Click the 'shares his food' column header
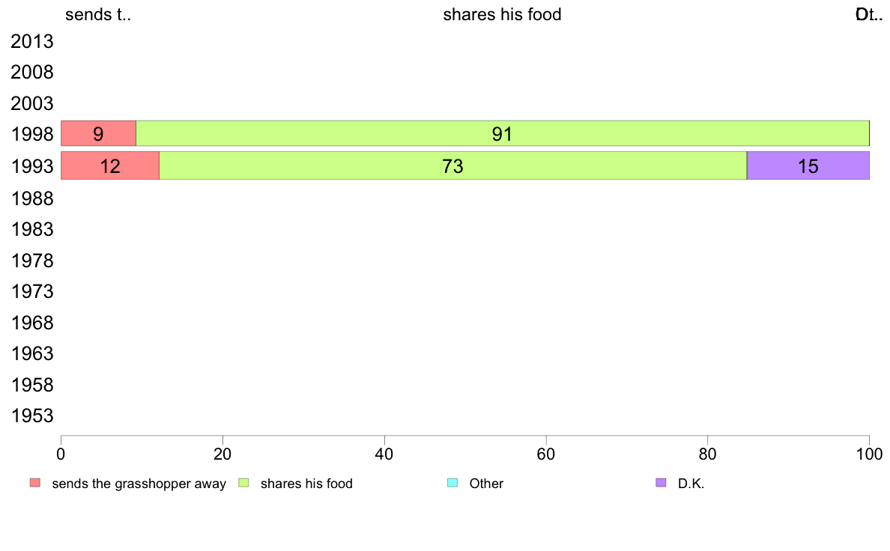The image size is (890, 551). pos(503,14)
